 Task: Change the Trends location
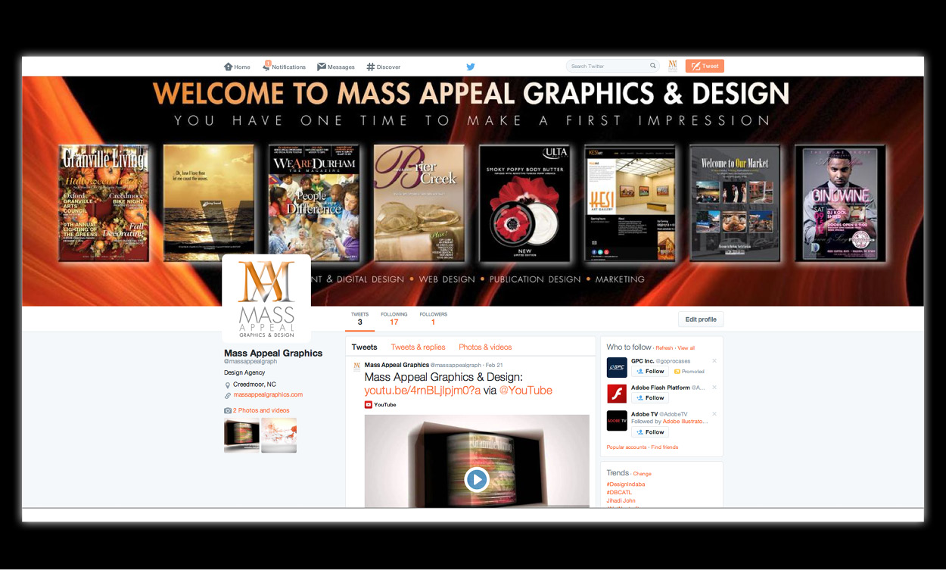tap(642, 474)
